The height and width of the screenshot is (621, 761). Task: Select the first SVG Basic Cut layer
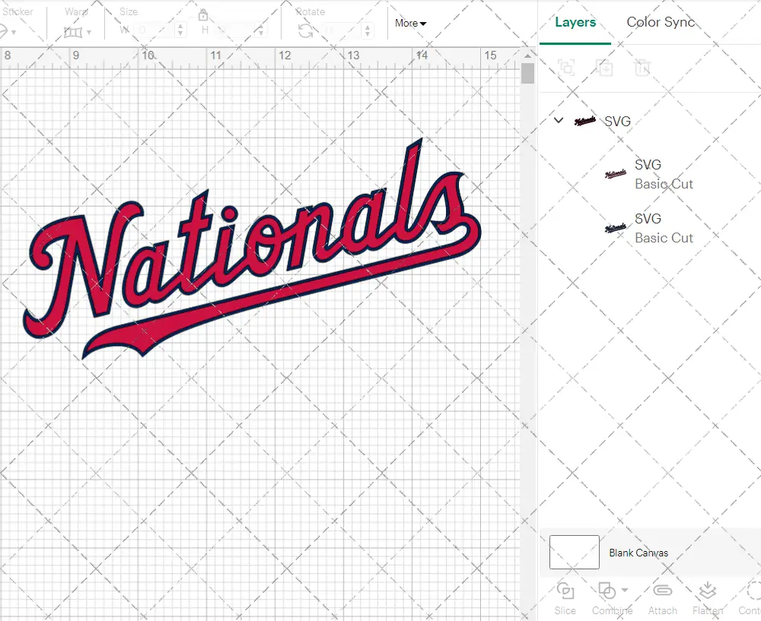663,174
